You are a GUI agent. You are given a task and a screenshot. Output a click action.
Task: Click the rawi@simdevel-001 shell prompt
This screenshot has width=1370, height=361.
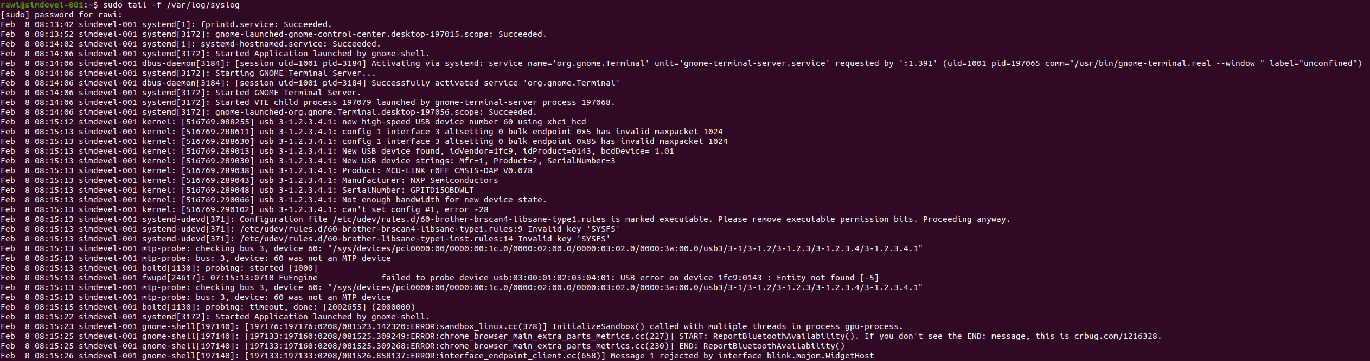coord(44,5)
